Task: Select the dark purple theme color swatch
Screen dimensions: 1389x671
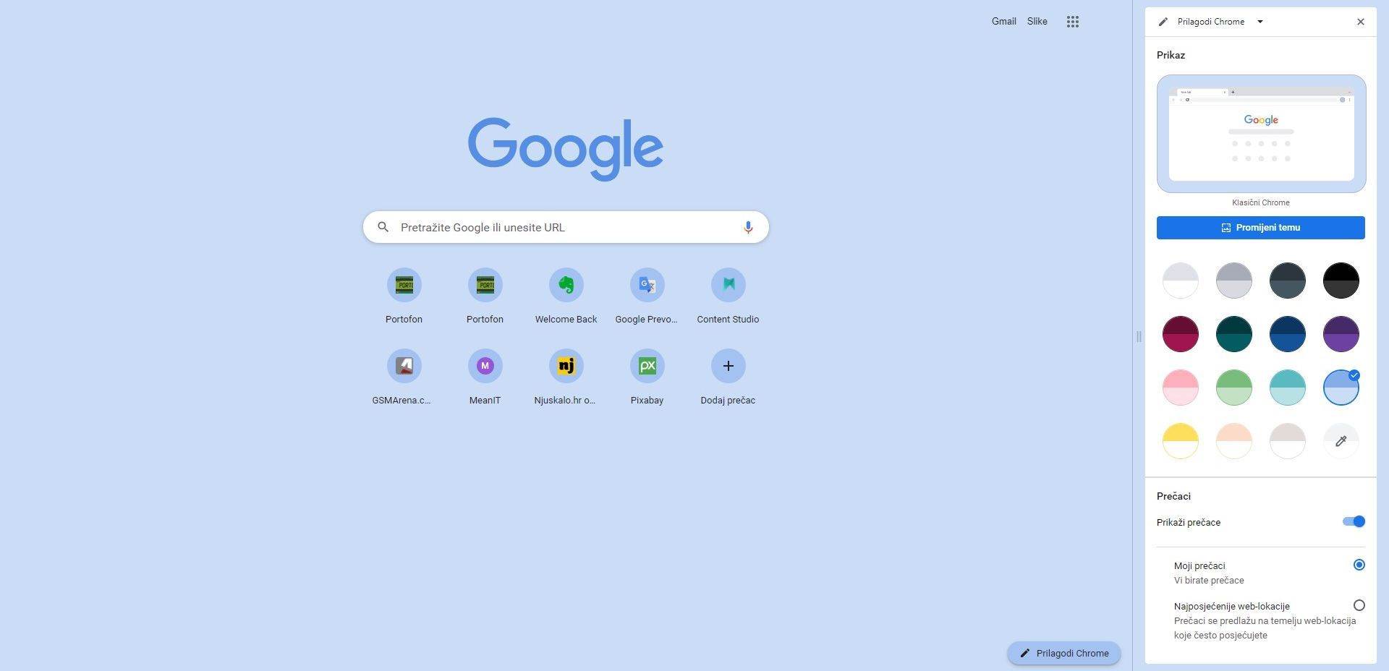Action: coord(1341,333)
